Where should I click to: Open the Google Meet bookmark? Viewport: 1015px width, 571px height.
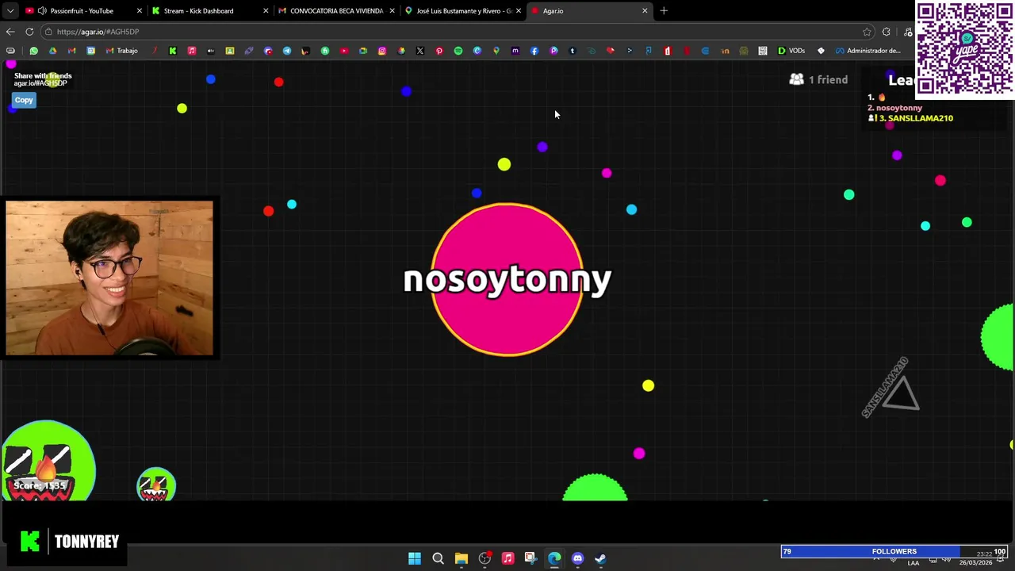click(363, 51)
